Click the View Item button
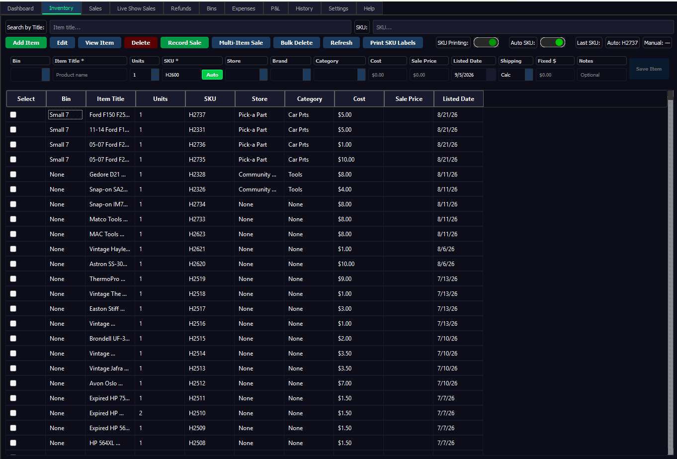677x459 pixels. (99, 43)
